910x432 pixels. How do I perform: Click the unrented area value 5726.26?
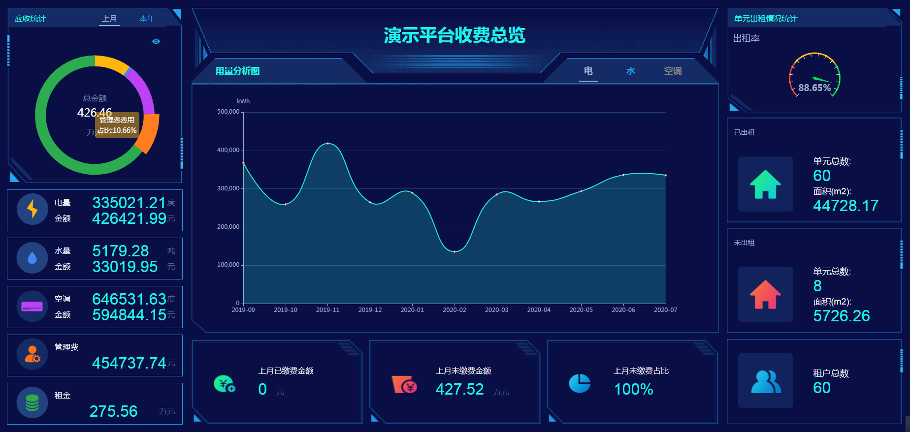click(x=842, y=316)
